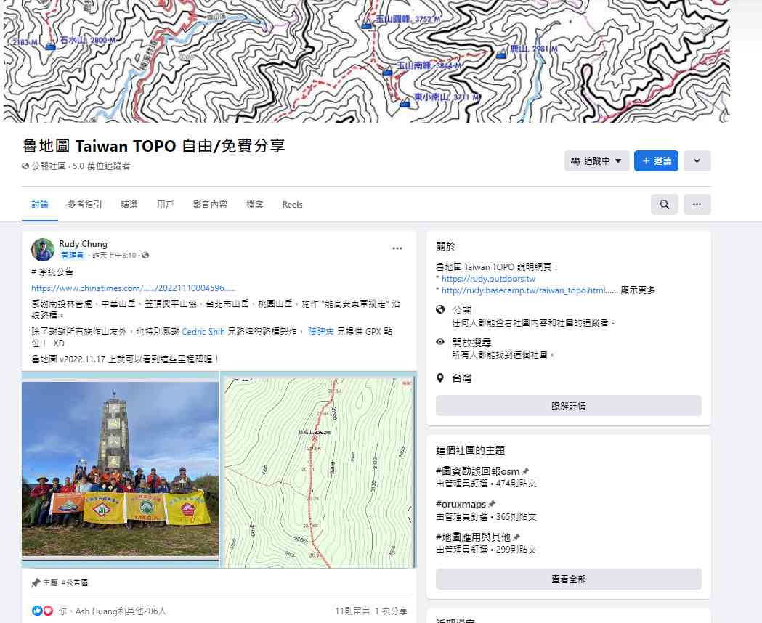762x623 pixels.
Task: Click the blue 邀請 button
Action: coord(656,160)
